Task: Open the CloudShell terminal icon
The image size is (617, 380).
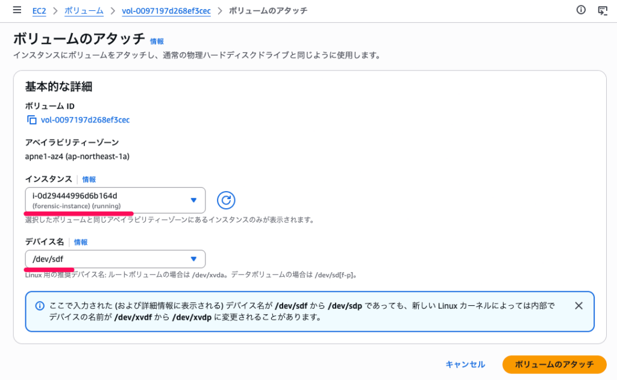Action: click(602, 10)
